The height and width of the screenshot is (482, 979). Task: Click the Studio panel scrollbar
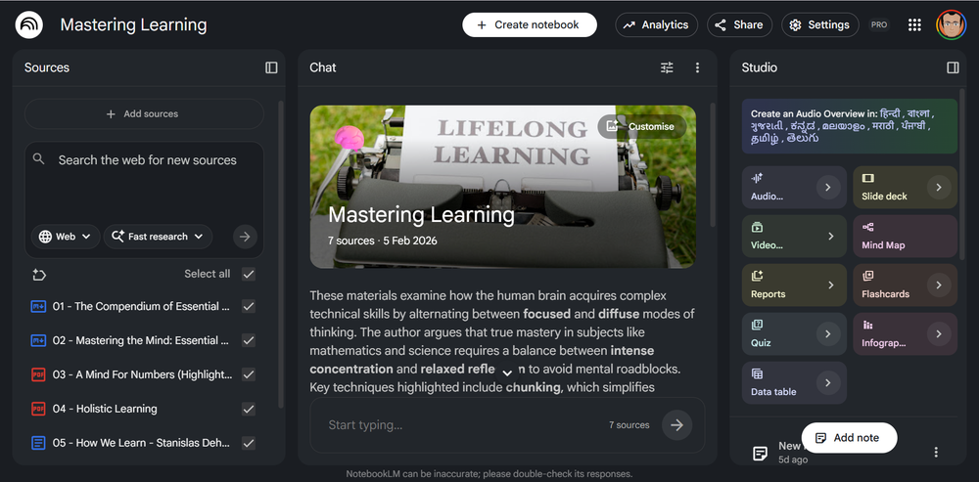[961, 175]
